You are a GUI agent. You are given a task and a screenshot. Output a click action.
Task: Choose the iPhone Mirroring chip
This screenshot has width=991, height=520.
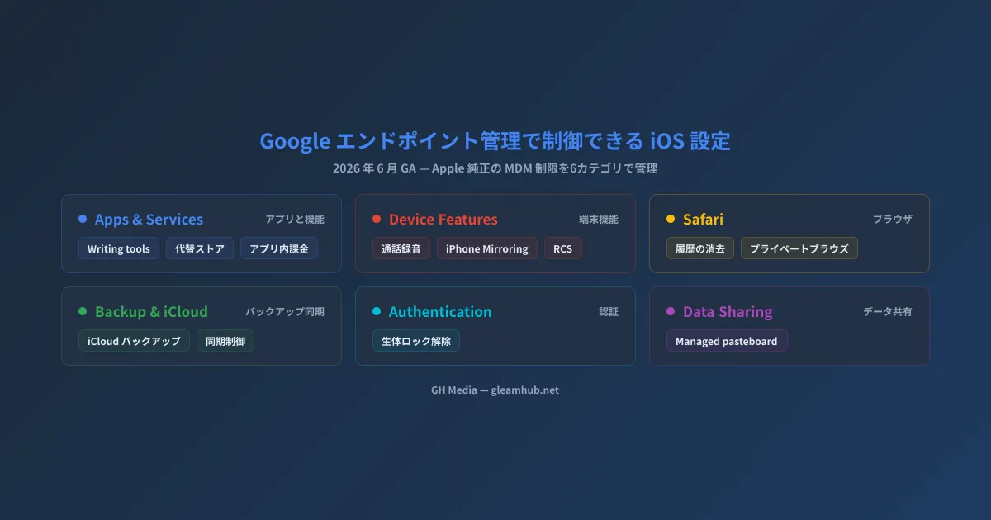click(x=487, y=248)
